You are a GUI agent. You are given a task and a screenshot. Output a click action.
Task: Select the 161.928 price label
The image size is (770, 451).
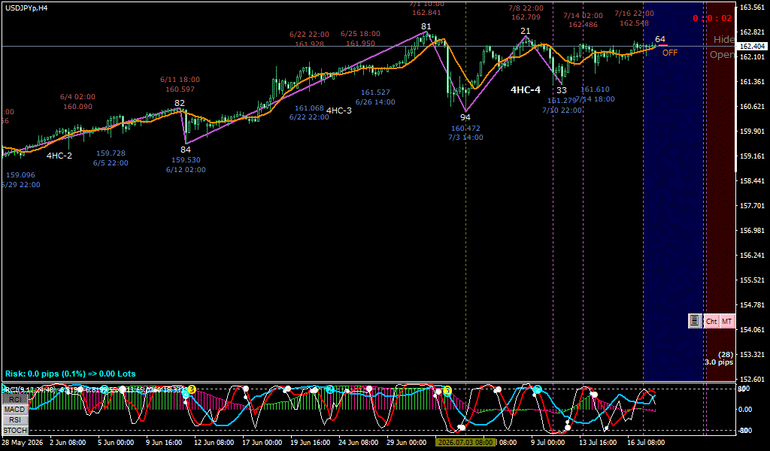click(x=309, y=44)
